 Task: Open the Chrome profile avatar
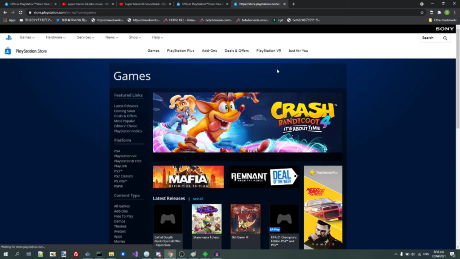447,12
